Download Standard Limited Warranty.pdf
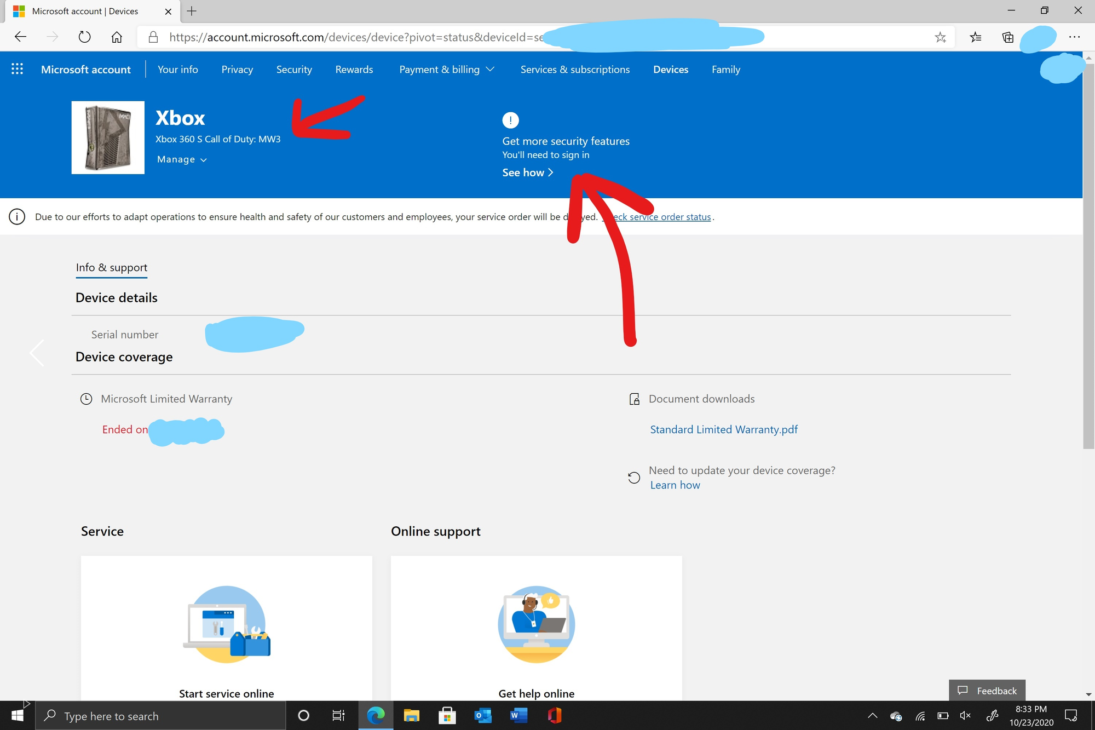 tap(724, 430)
